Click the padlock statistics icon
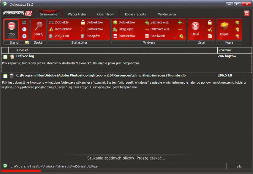Viewport: 253px width, 174px height. [83, 23]
